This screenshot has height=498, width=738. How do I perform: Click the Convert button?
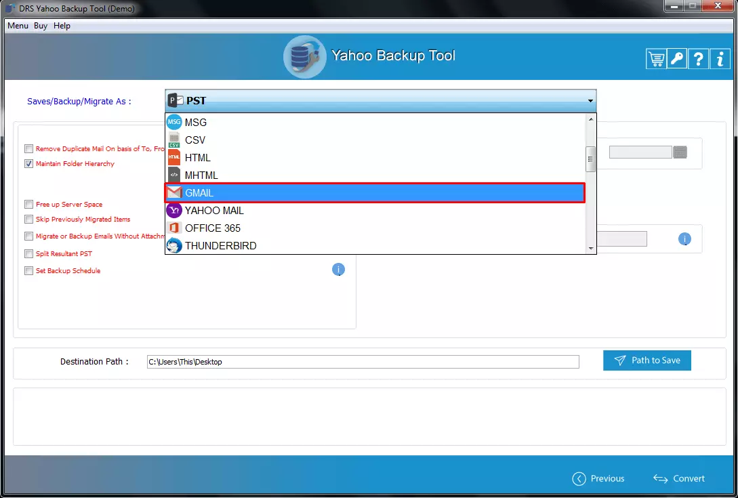coord(679,478)
